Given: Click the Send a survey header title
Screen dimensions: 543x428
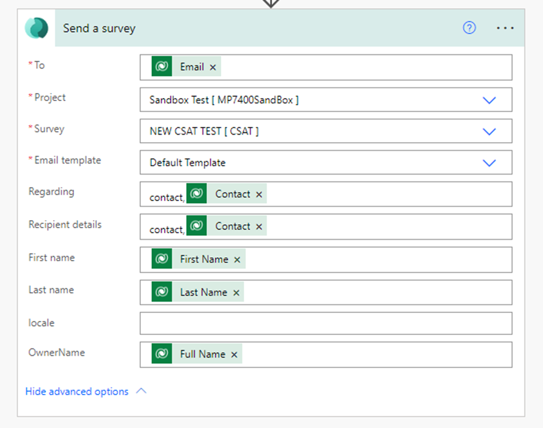Looking at the screenshot, I should click(99, 28).
